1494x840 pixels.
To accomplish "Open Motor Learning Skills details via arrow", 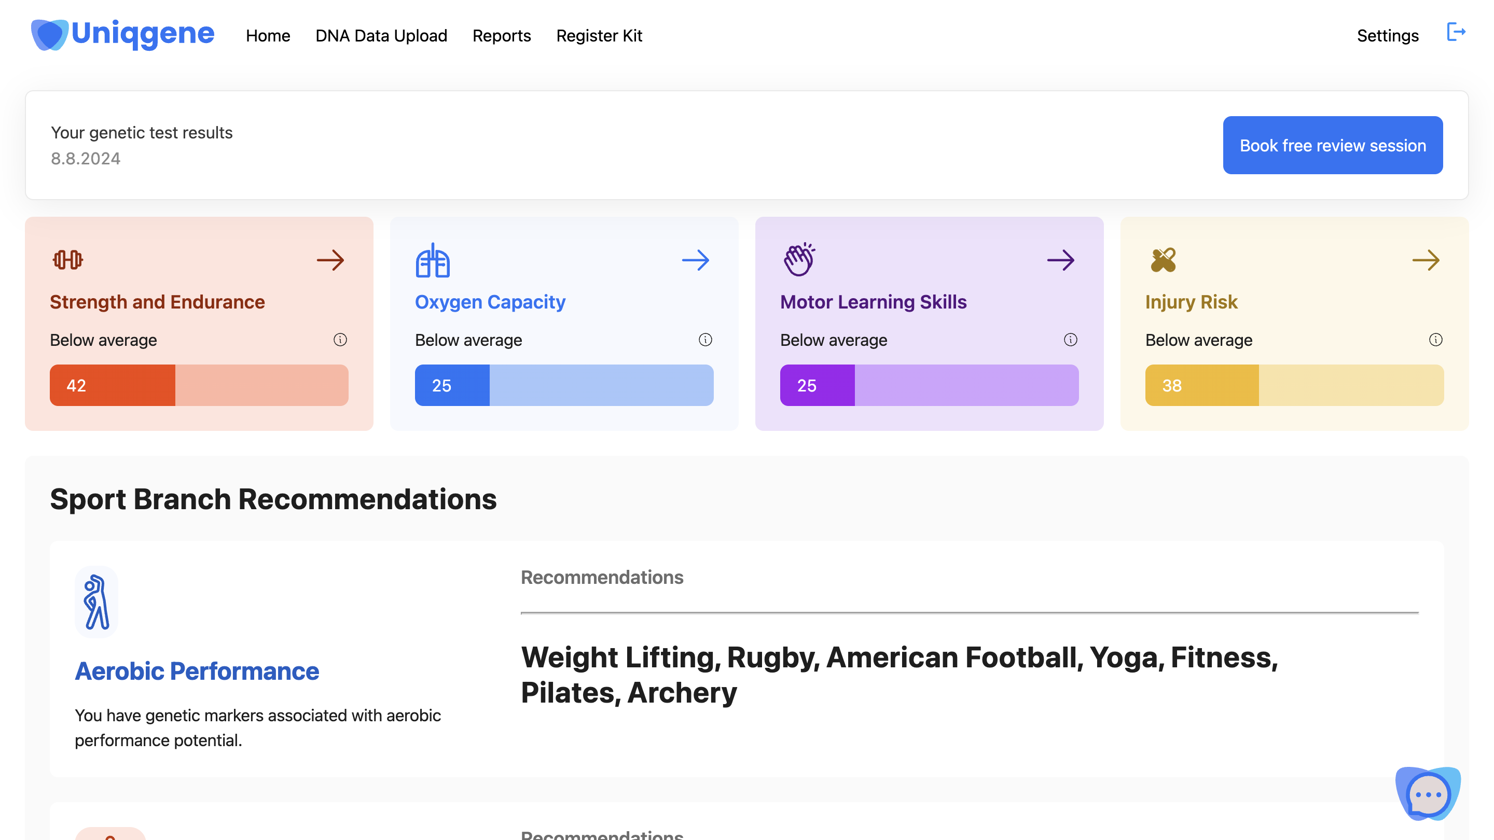I will coord(1061,261).
